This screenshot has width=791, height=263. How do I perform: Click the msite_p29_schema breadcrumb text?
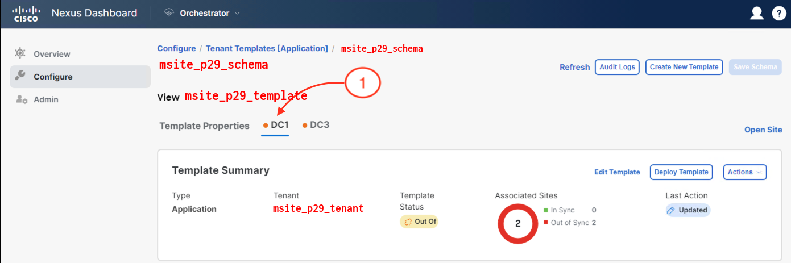pos(382,49)
